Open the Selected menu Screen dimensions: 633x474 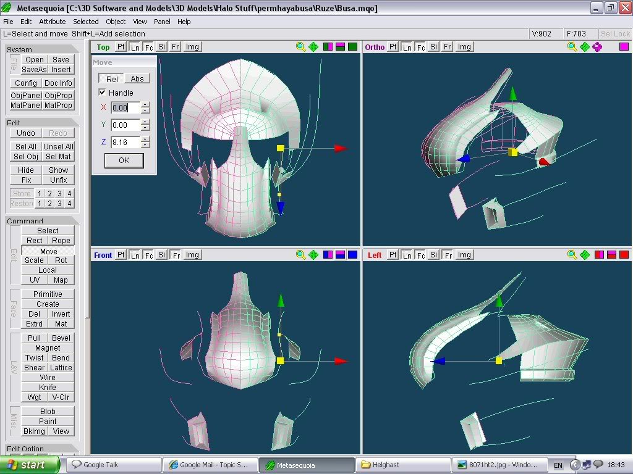(85, 22)
